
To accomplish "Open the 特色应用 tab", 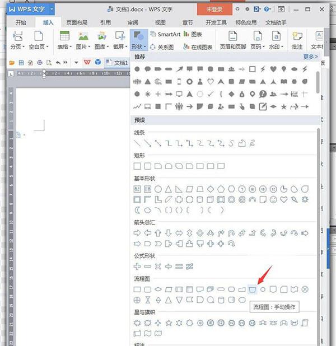I will (246, 22).
